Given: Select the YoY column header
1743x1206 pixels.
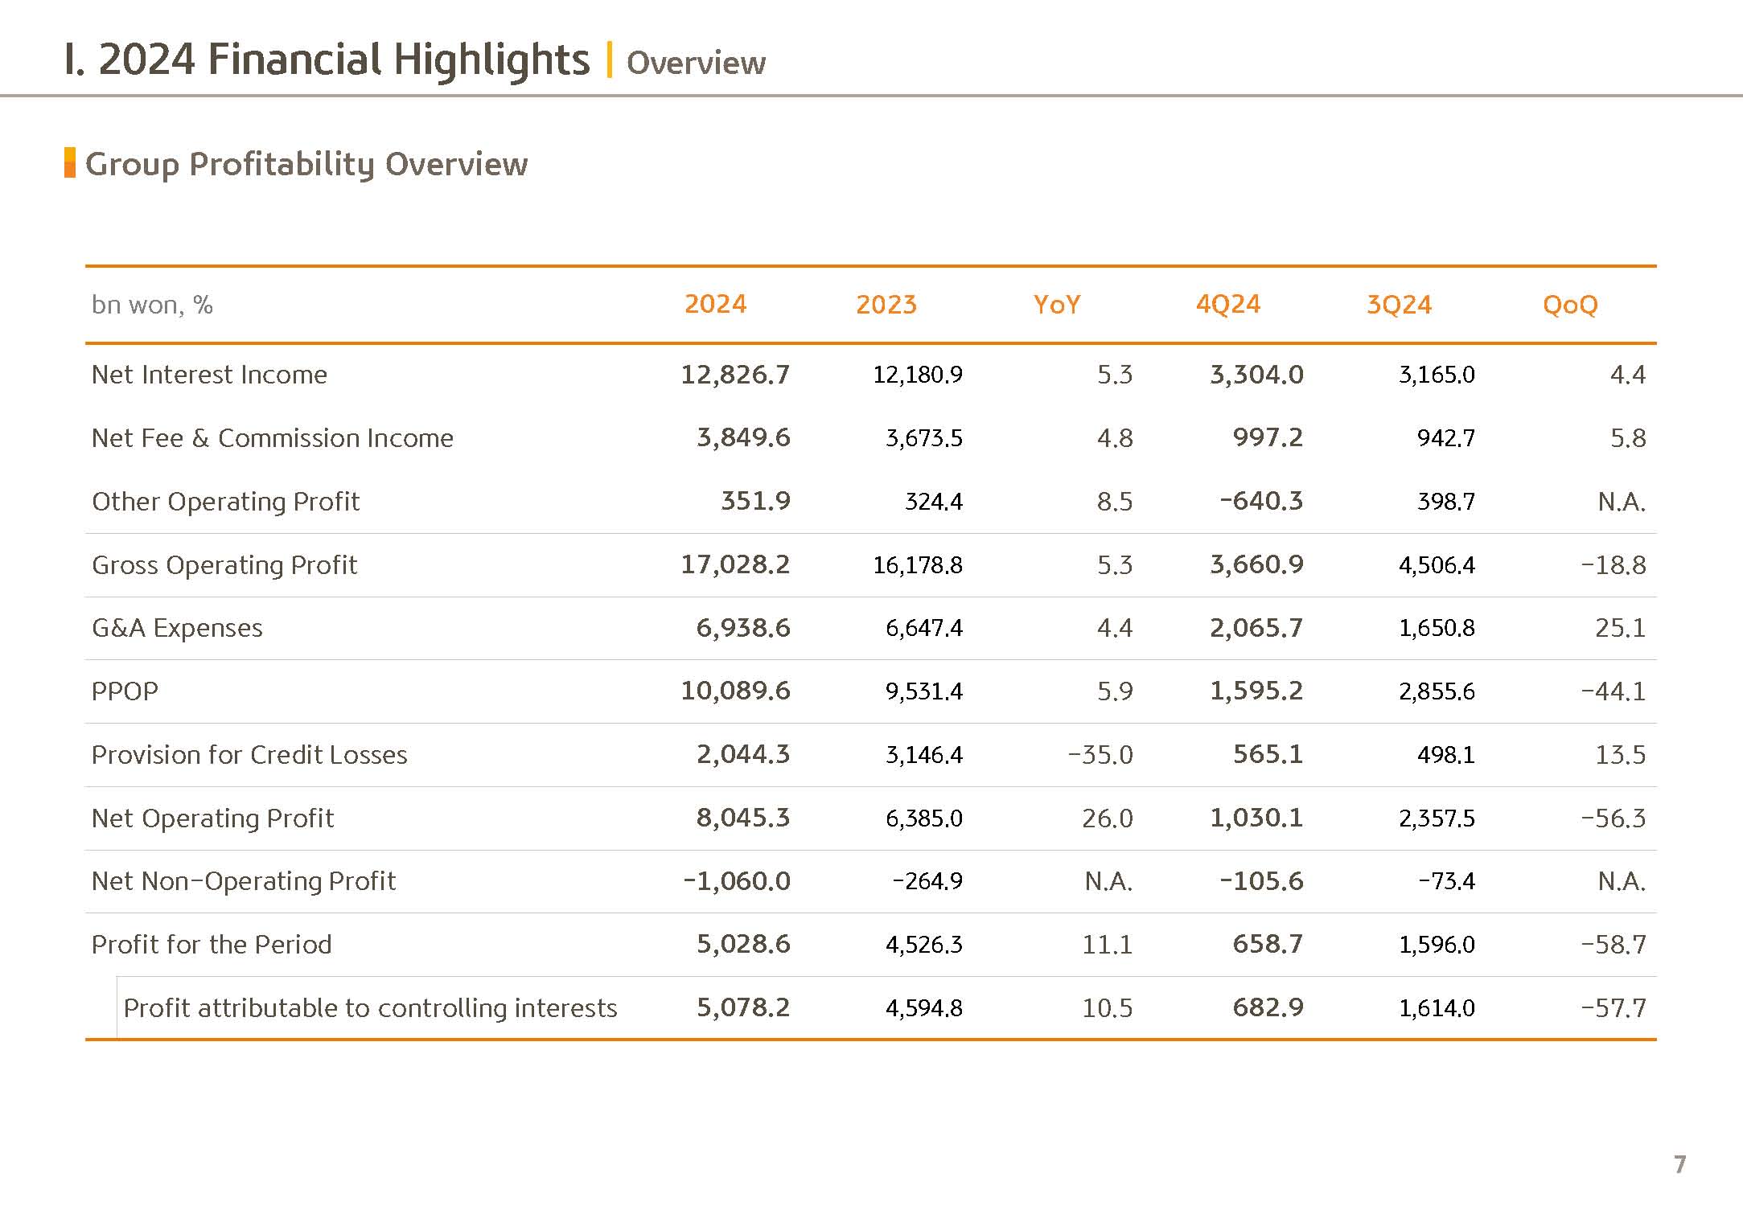Looking at the screenshot, I should coord(1056,304).
